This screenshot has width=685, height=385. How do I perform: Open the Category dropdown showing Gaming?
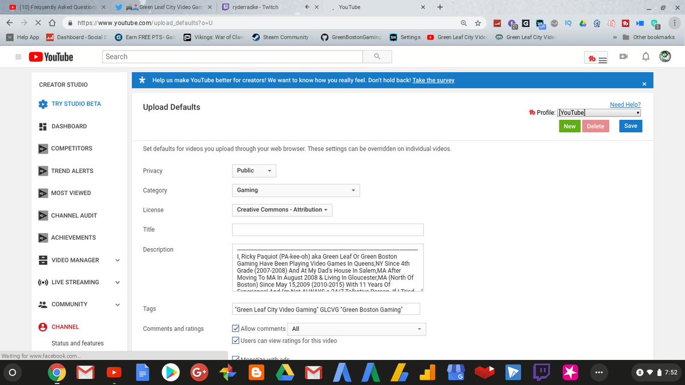296,190
